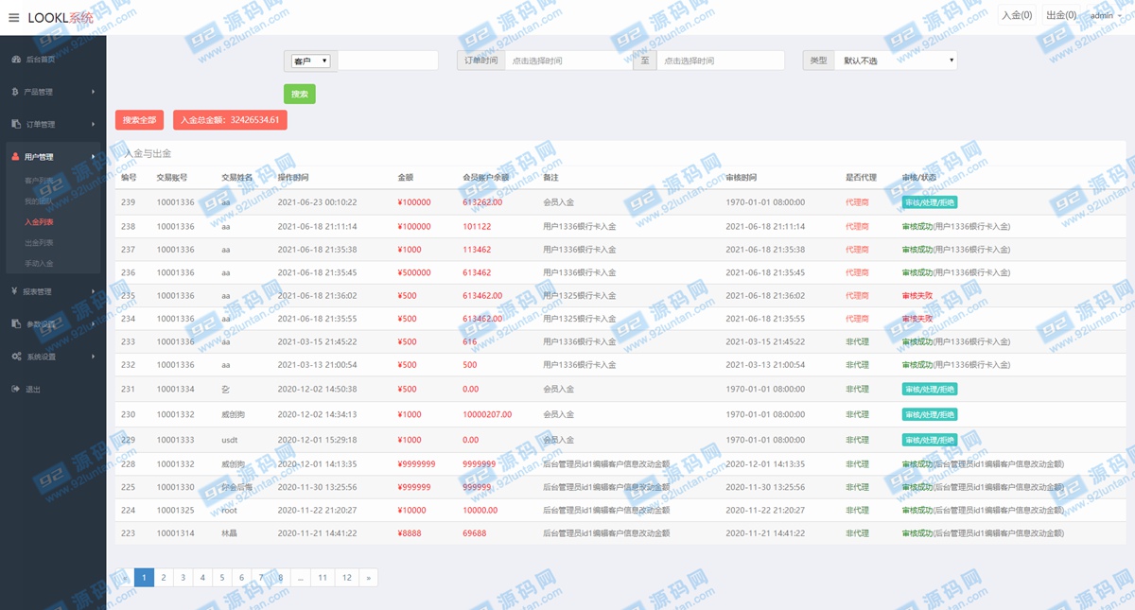1135x610 pixels.
Task: Click the 入金总金额 total button
Action: pos(230,120)
